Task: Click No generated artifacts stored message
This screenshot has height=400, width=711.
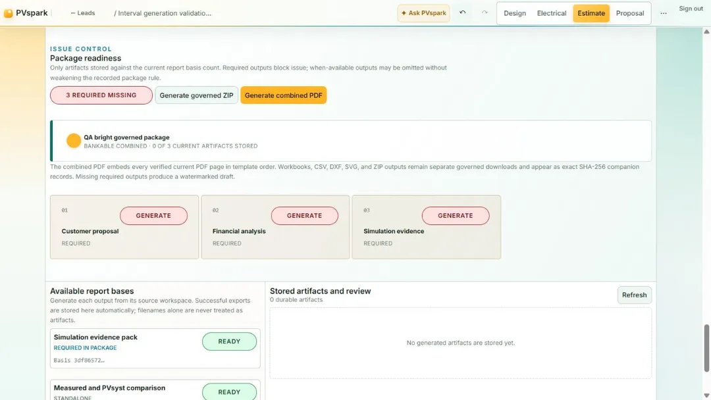Action: tap(460, 343)
